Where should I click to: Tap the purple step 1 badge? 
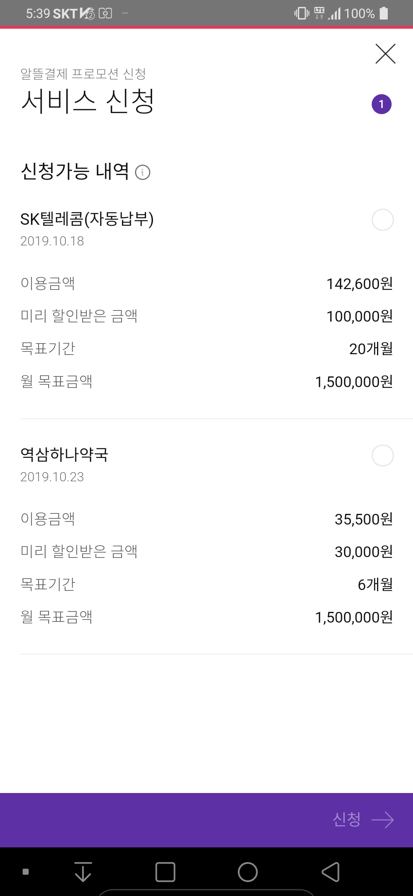tap(381, 104)
